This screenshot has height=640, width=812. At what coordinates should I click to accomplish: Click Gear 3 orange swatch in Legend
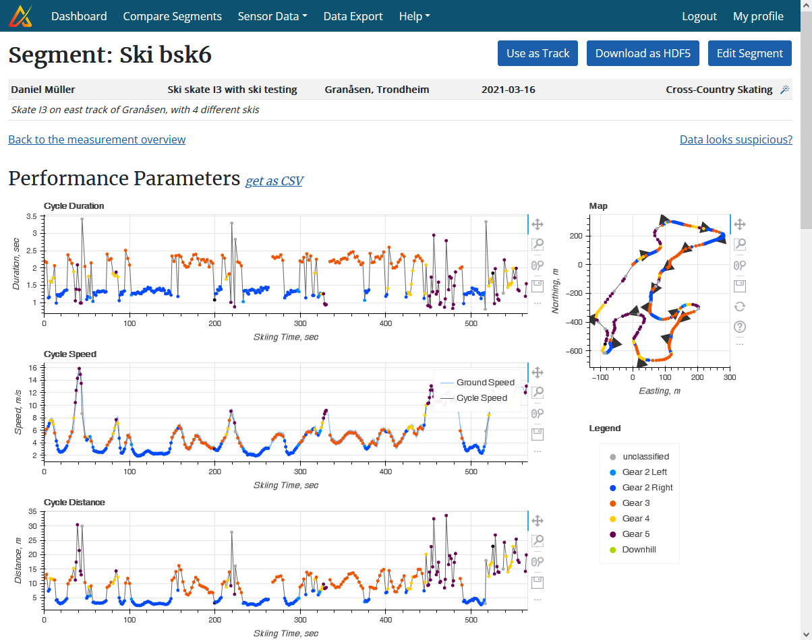point(612,503)
